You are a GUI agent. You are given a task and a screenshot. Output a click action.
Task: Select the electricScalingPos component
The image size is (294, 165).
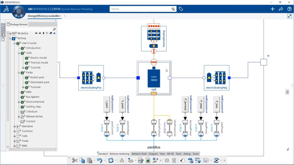click(x=91, y=78)
